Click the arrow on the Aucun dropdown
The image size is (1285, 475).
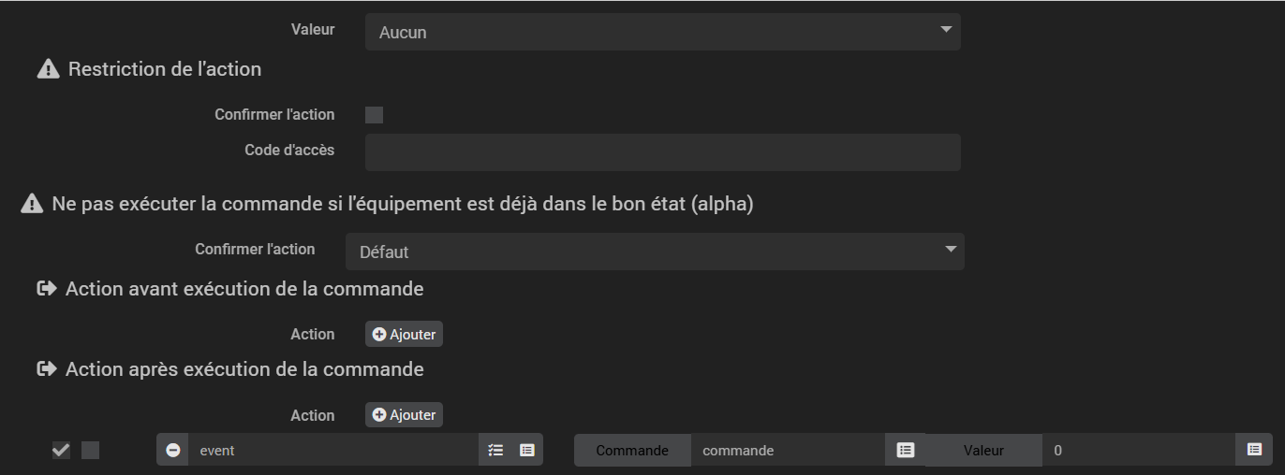[945, 31]
